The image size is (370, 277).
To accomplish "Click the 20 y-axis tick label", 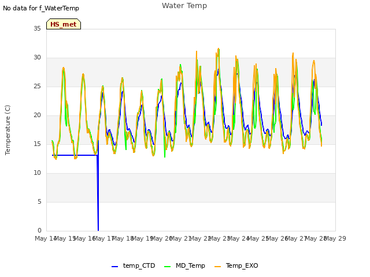I will click(37, 115).
